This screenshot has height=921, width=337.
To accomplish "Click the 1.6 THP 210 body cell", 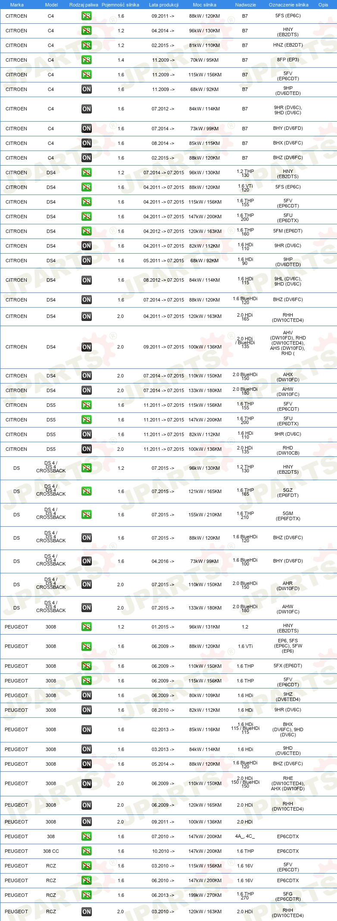I will (245, 515).
